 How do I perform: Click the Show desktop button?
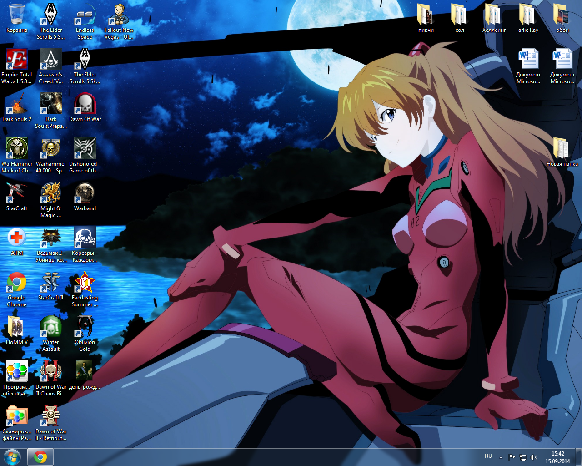tap(578, 457)
